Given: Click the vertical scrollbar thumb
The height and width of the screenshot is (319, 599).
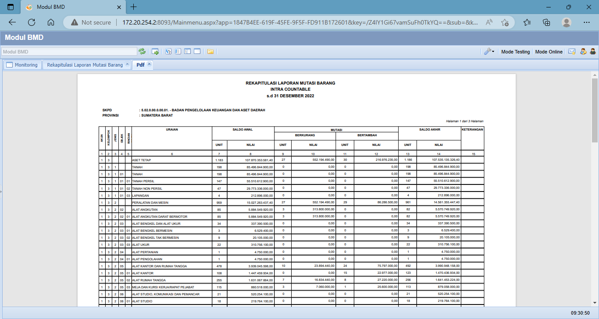Looking at the screenshot, I should (x=595, y=110).
